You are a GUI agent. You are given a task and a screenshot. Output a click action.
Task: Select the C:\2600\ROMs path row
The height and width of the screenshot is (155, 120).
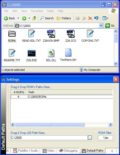coord(62,97)
